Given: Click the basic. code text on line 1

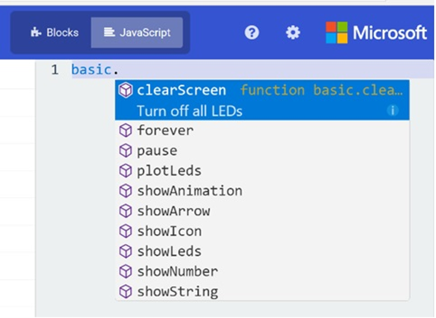Looking at the screenshot, I should (x=95, y=70).
